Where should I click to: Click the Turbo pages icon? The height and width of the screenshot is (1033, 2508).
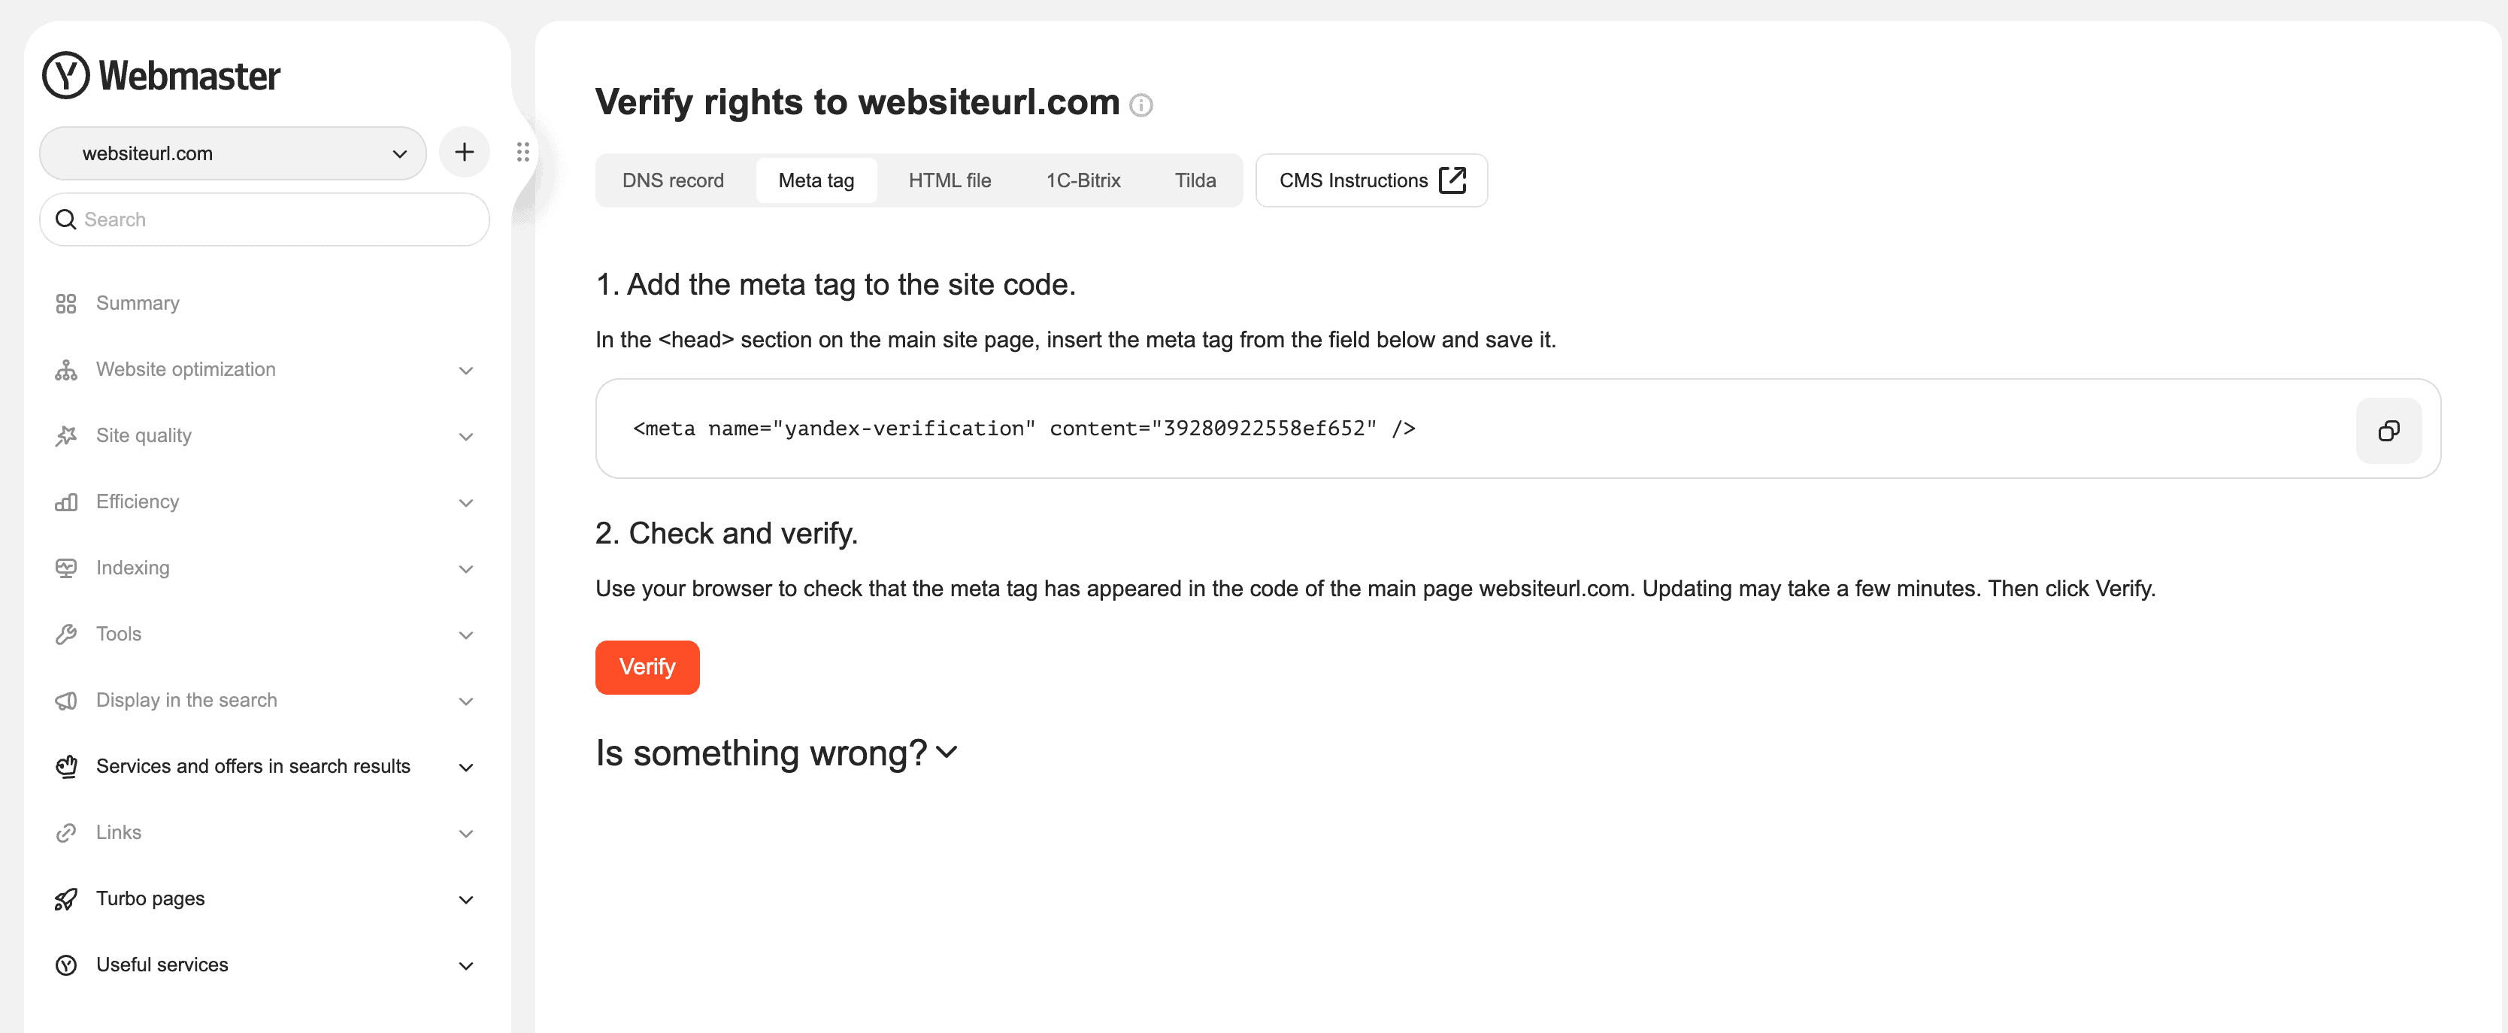[65, 897]
